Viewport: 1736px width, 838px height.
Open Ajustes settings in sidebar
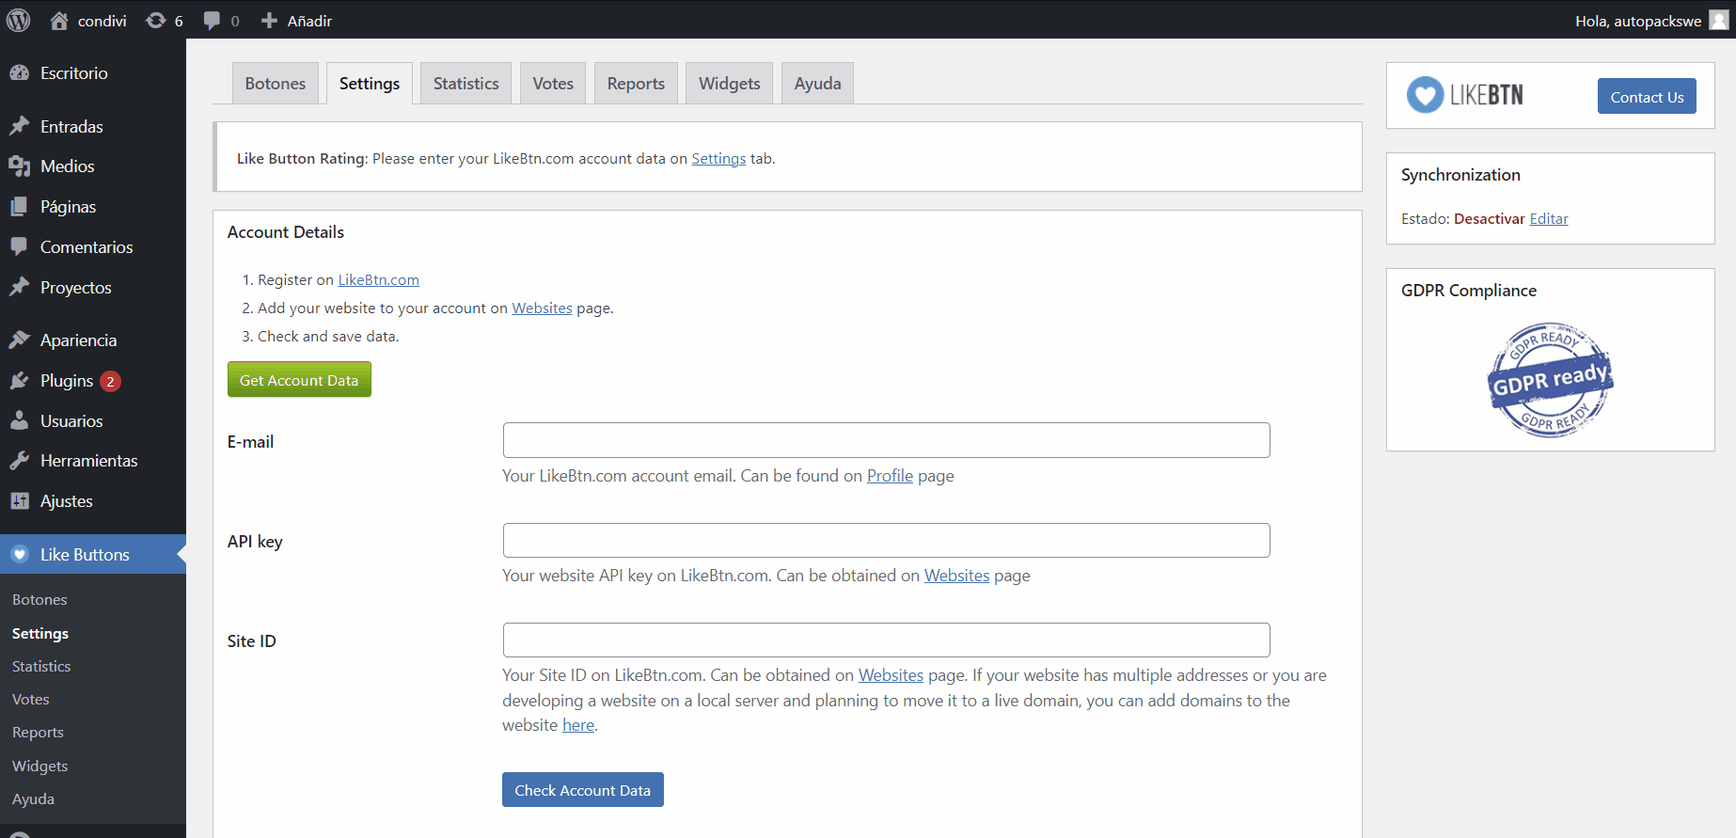(x=66, y=501)
